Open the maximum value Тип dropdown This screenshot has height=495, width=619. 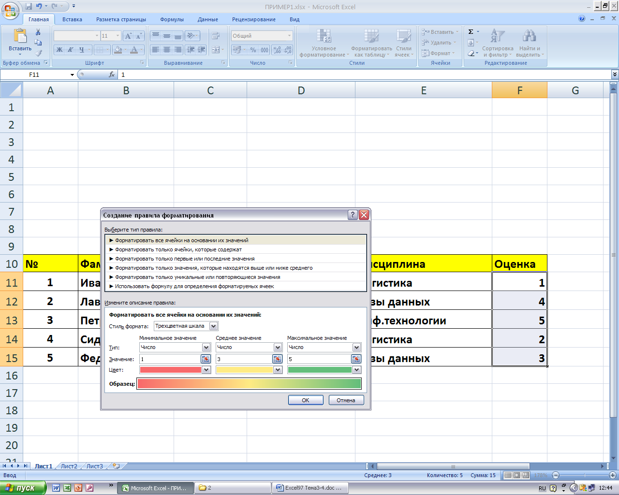pyautogui.click(x=356, y=347)
